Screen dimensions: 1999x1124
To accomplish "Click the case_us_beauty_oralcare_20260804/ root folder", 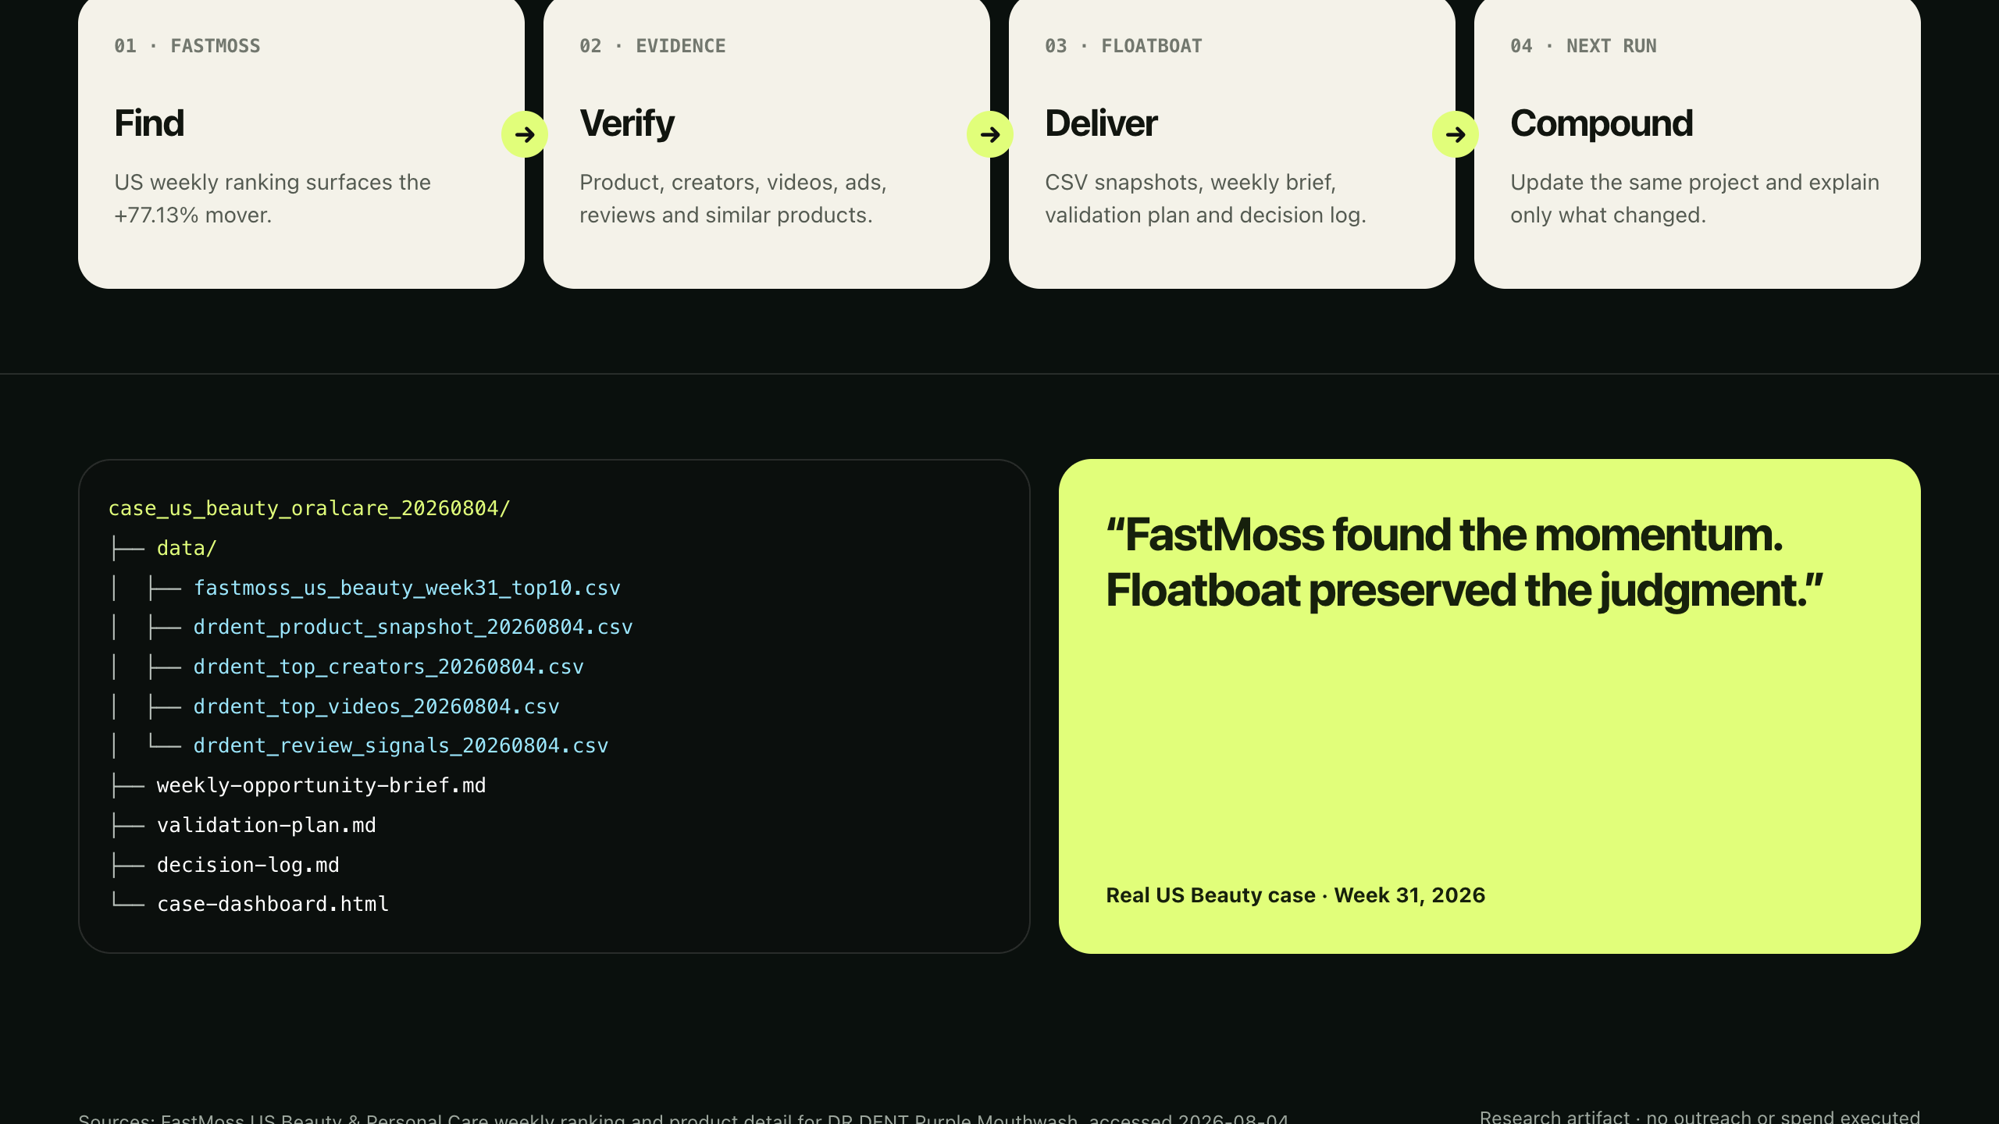I will pos(309,508).
